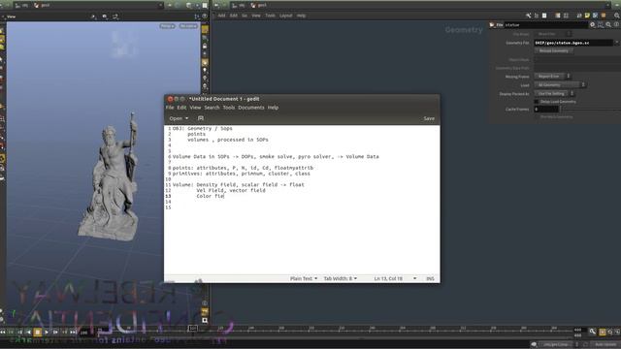This screenshot has height=349, width=621.
Task: Open the Add menu in Houdini network pane
Action: point(221,16)
